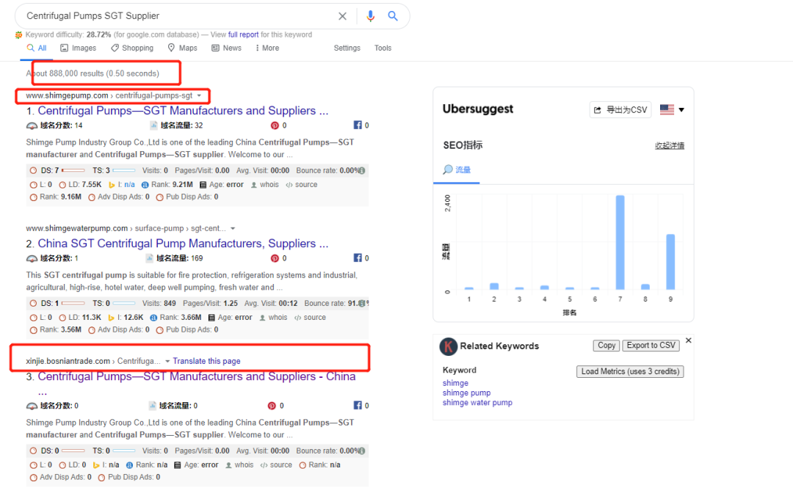Click related keyword shimge pump

[466, 393]
